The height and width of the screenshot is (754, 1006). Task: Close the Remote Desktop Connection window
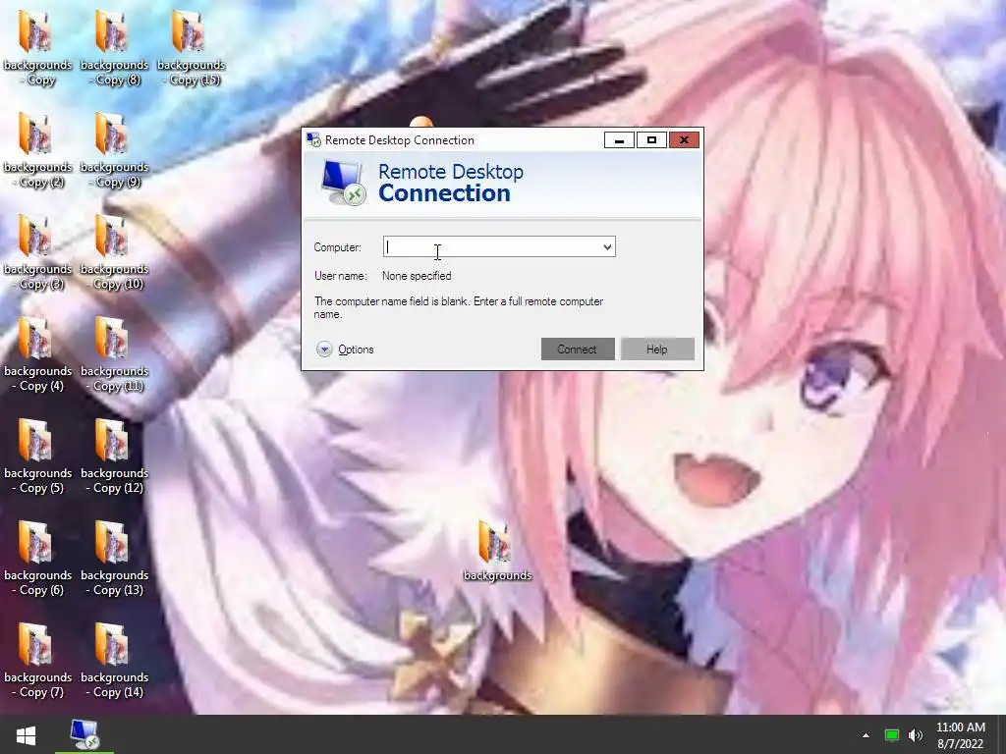pos(684,140)
